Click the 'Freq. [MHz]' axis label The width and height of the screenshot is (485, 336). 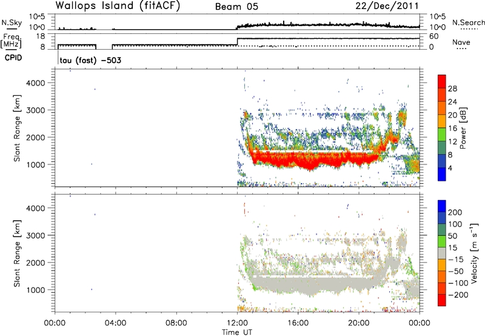(11, 41)
